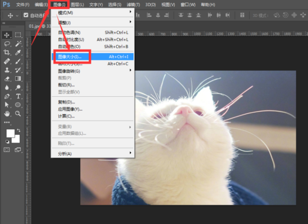
Task: Select the Brush tool
Action: click(x=18, y=61)
